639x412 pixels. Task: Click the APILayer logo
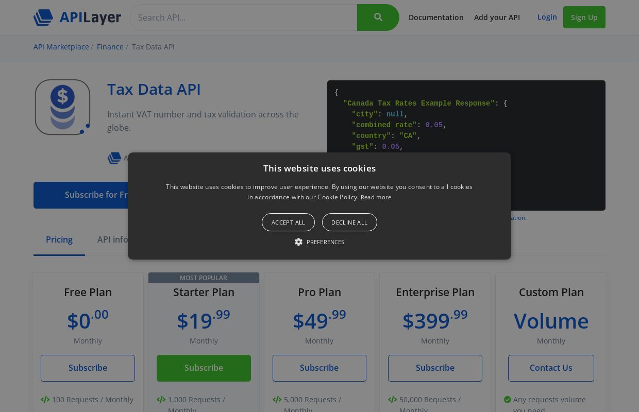77,18
